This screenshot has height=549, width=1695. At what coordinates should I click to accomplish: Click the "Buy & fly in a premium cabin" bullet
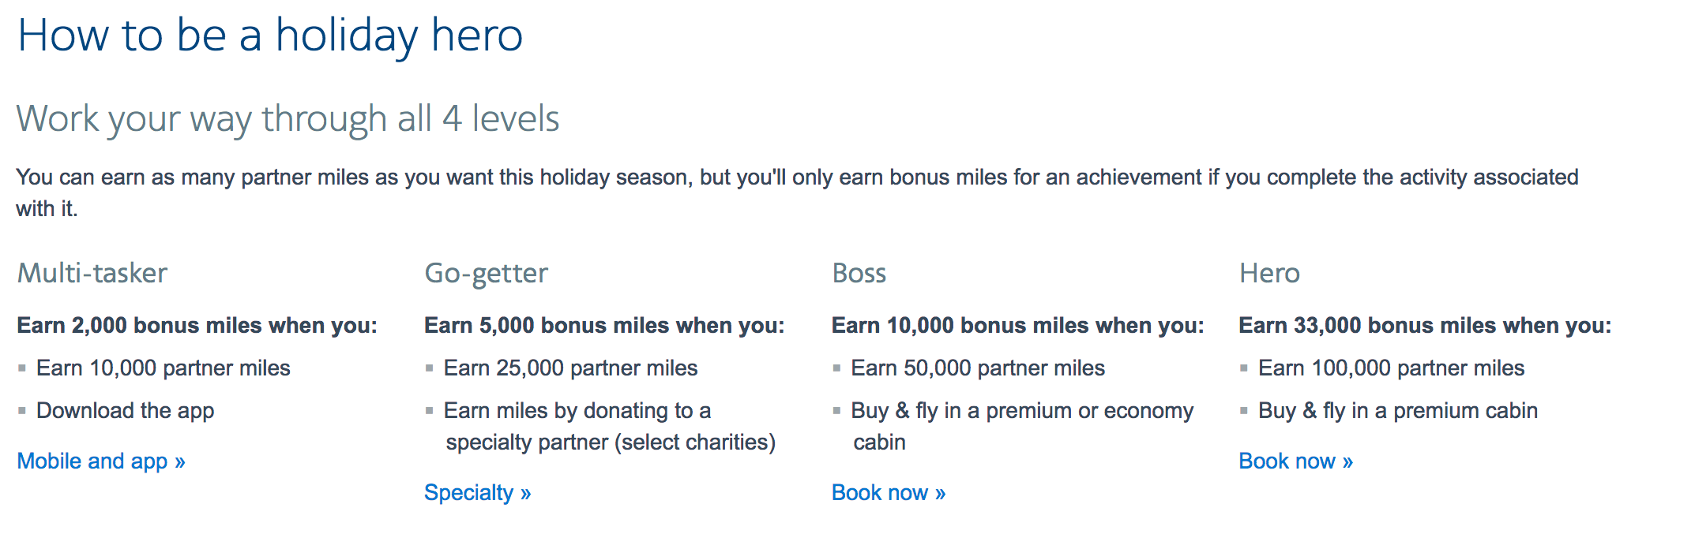pos(1397,410)
